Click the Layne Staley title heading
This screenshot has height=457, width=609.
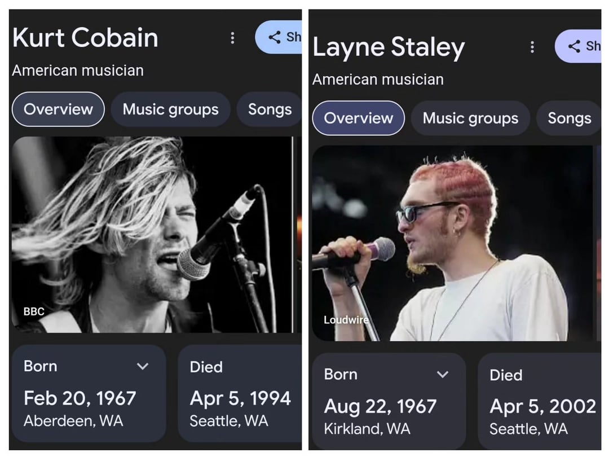(x=389, y=47)
